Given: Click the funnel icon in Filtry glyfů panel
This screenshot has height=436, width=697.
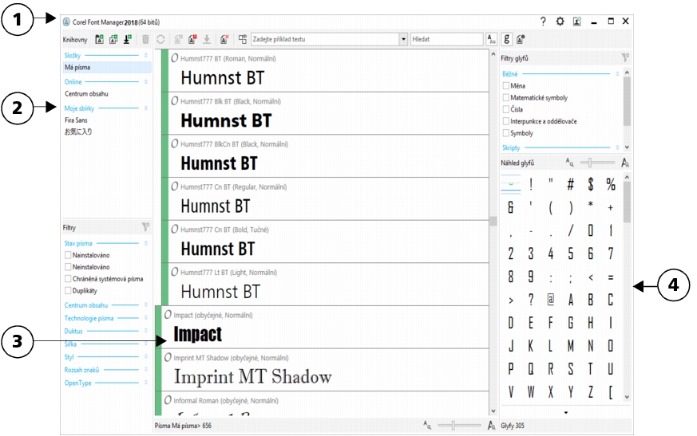Looking at the screenshot, I should [x=625, y=58].
